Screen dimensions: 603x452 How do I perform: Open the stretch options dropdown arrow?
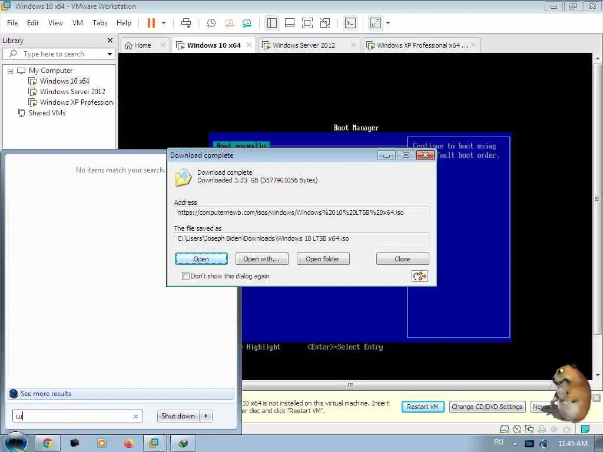(387, 23)
